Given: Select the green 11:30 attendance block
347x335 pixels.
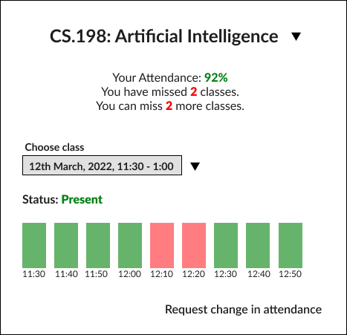Looking at the screenshot, I should point(34,245).
